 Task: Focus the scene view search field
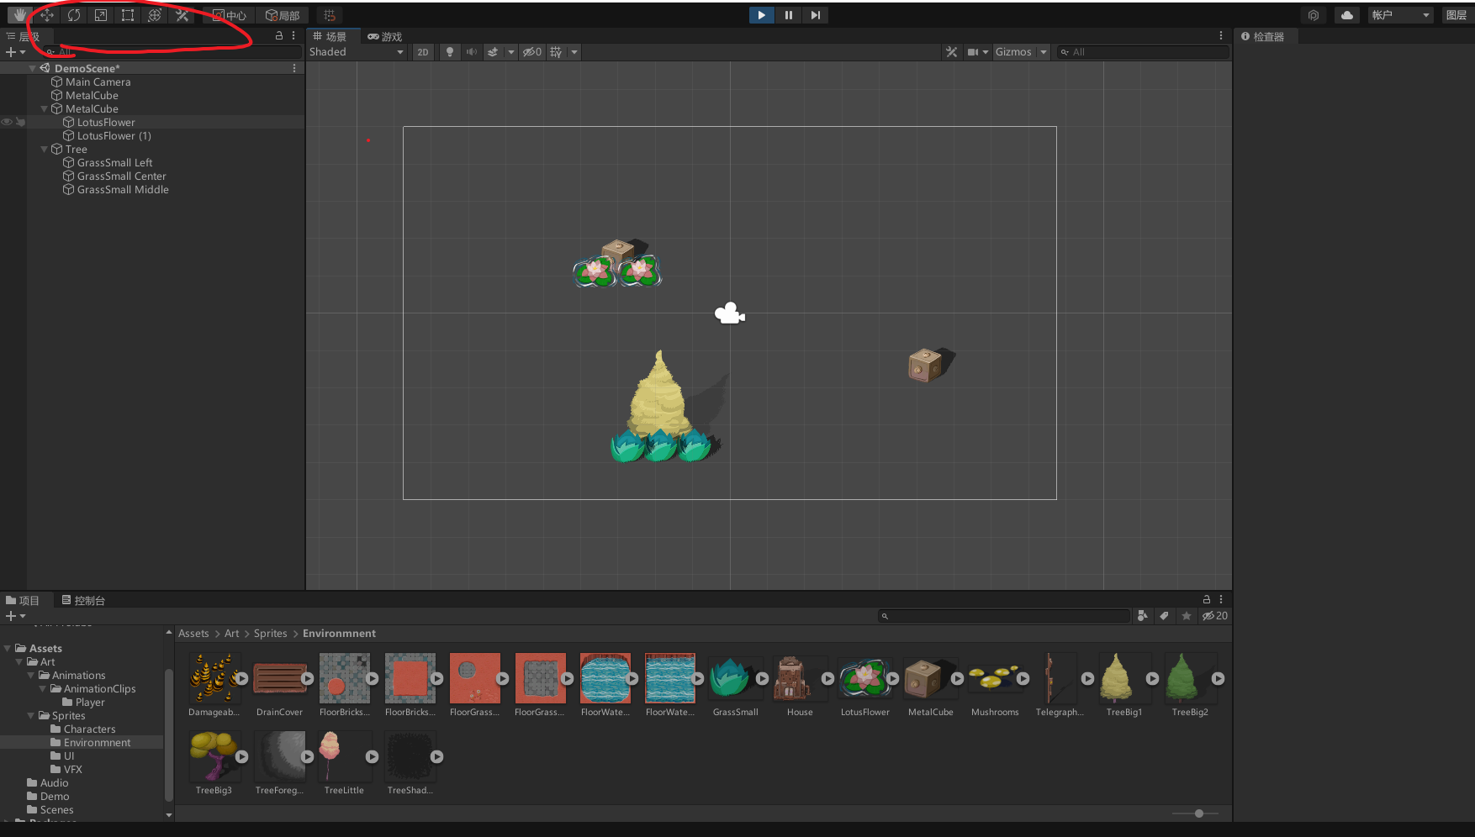pos(1142,52)
